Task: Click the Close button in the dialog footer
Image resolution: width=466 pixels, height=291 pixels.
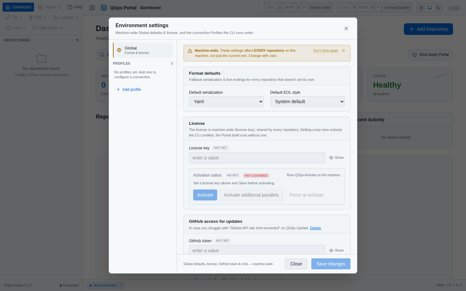Action: click(x=296, y=264)
